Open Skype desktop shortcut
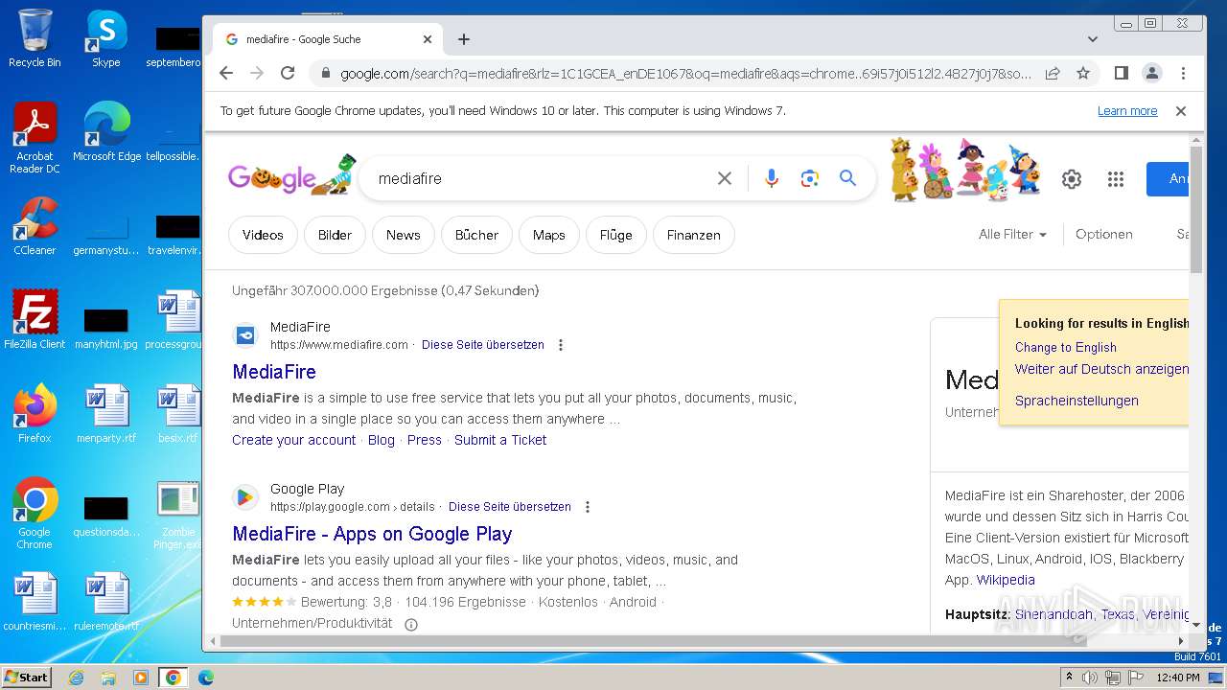 coord(105,38)
